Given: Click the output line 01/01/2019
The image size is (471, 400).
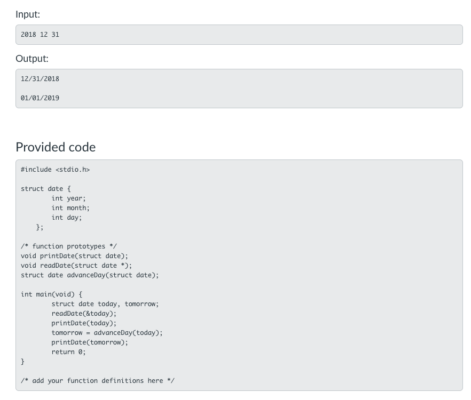Looking at the screenshot, I should (40, 98).
